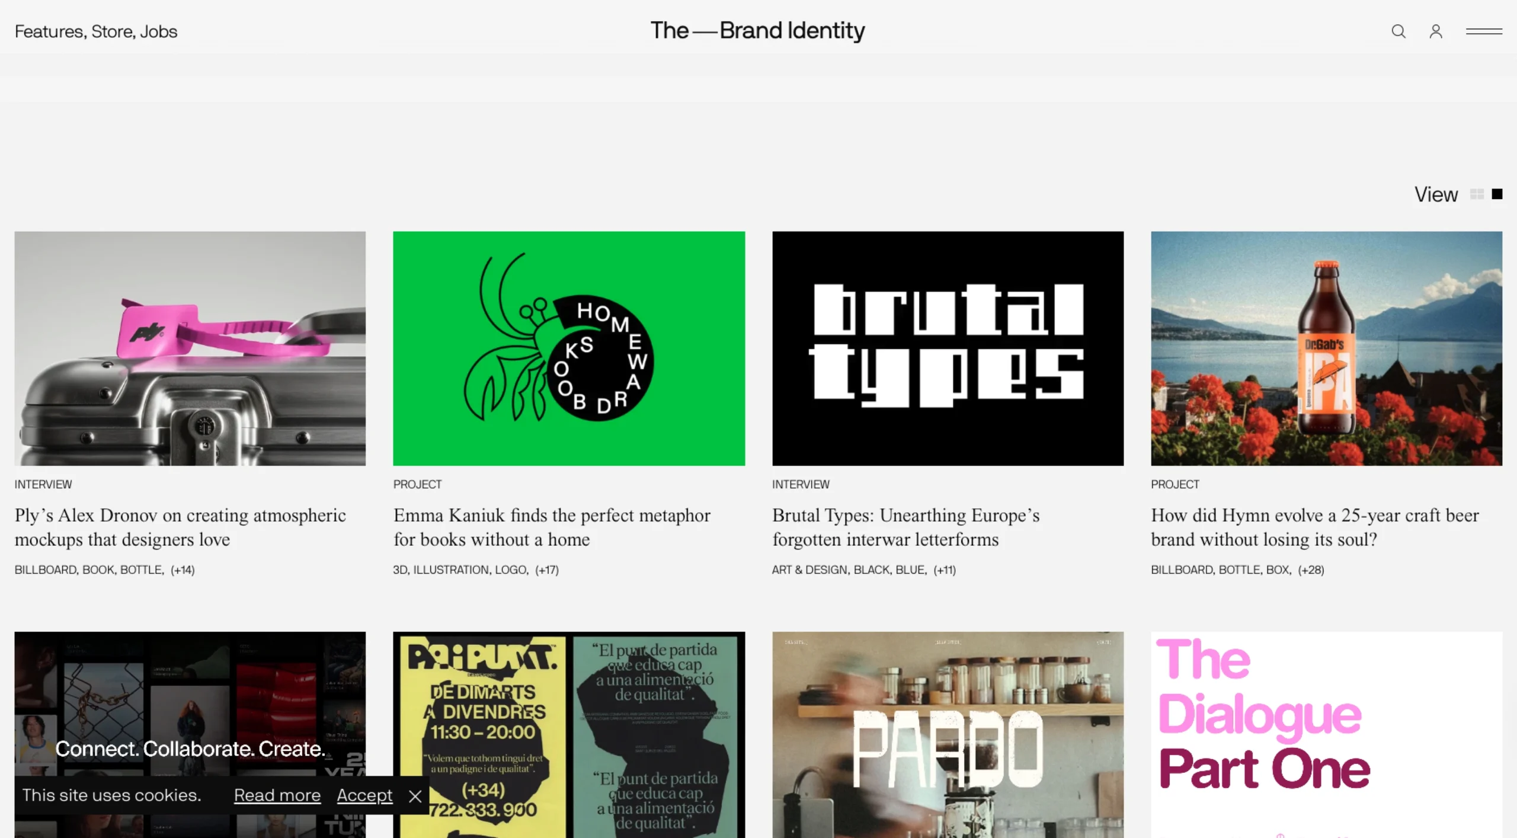This screenshot has width=1517, height=838.
Task: Filter by the BILLBOARD tag under Hymn article
Action: pyautogui.click(x=1182, y=570)
